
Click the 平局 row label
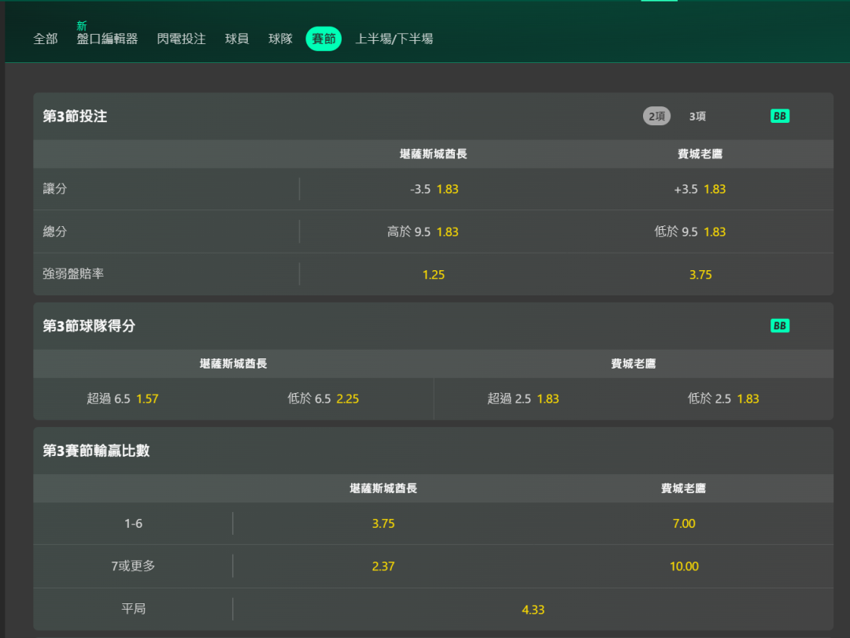133,609
